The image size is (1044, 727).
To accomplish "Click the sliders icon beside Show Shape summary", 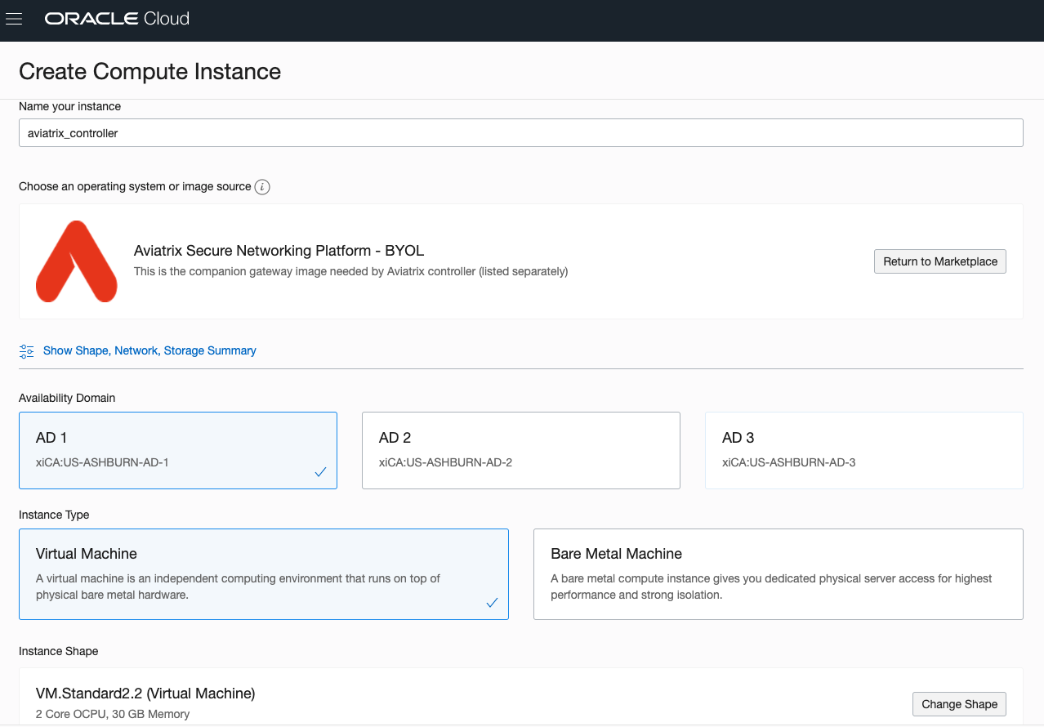I will pyautogui.click(x=27, y=351).
